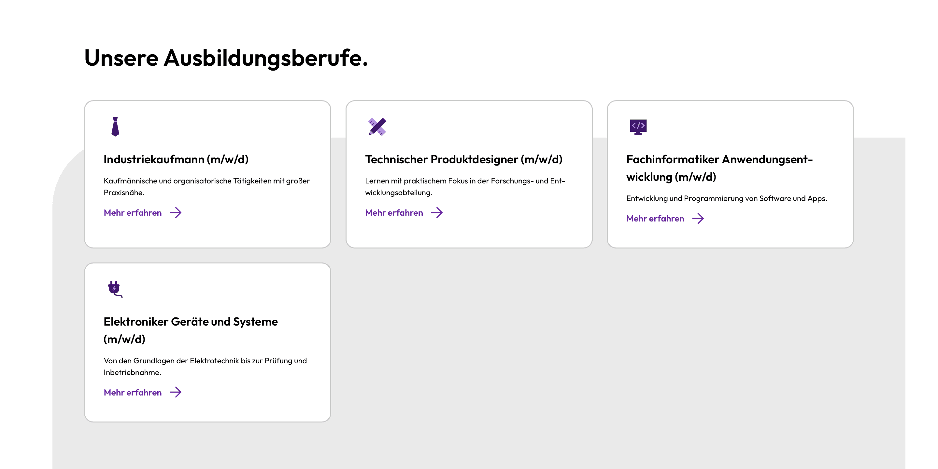Click the Industriekaufmann (m/w/d) title
Image resolution: width=938 pixels, height=469 pixels.
point(176,159)
